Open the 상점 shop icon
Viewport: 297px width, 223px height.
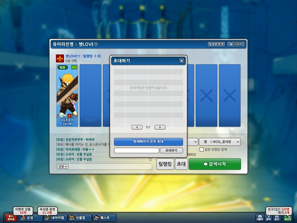(31, 218)
